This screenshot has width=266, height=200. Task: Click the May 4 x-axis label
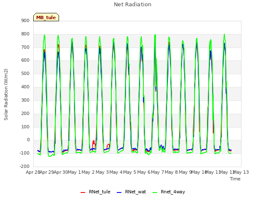(x=116, y=172)
